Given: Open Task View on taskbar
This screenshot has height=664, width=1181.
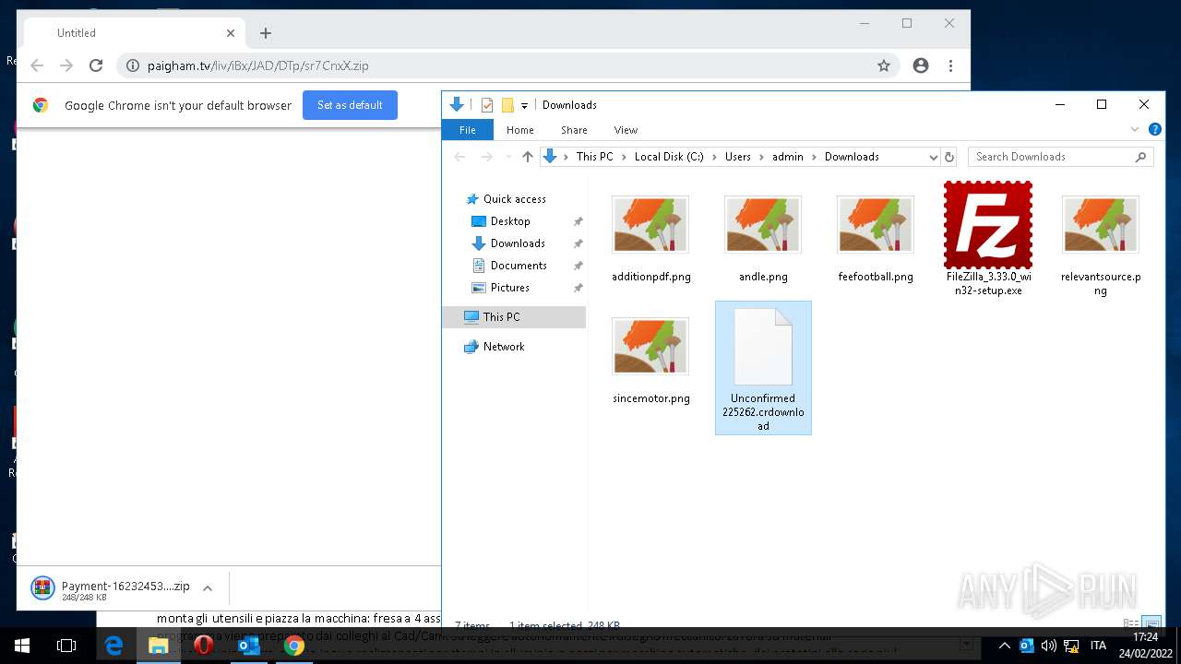Looking at the screenshot, I should [66, 646].
